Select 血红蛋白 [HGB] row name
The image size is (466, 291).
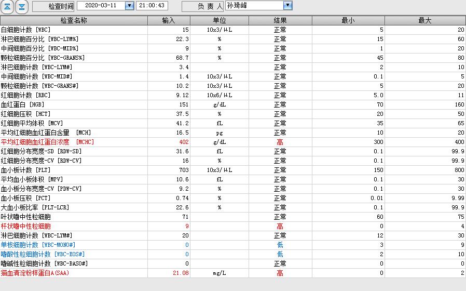[23, 104]
